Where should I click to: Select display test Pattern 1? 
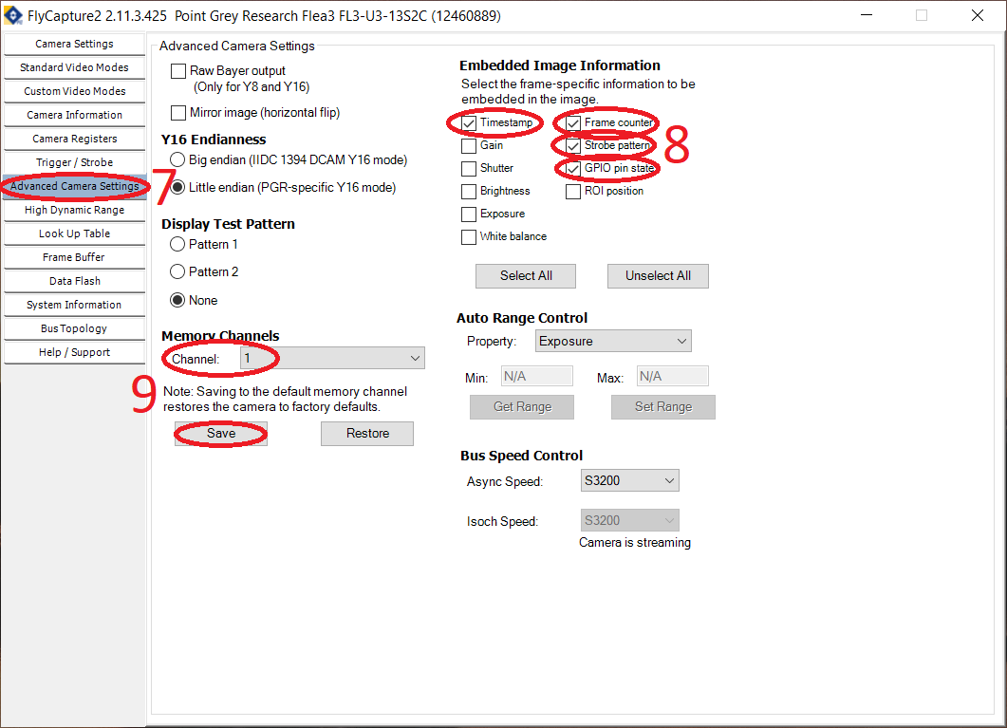(x=178, y=244)
